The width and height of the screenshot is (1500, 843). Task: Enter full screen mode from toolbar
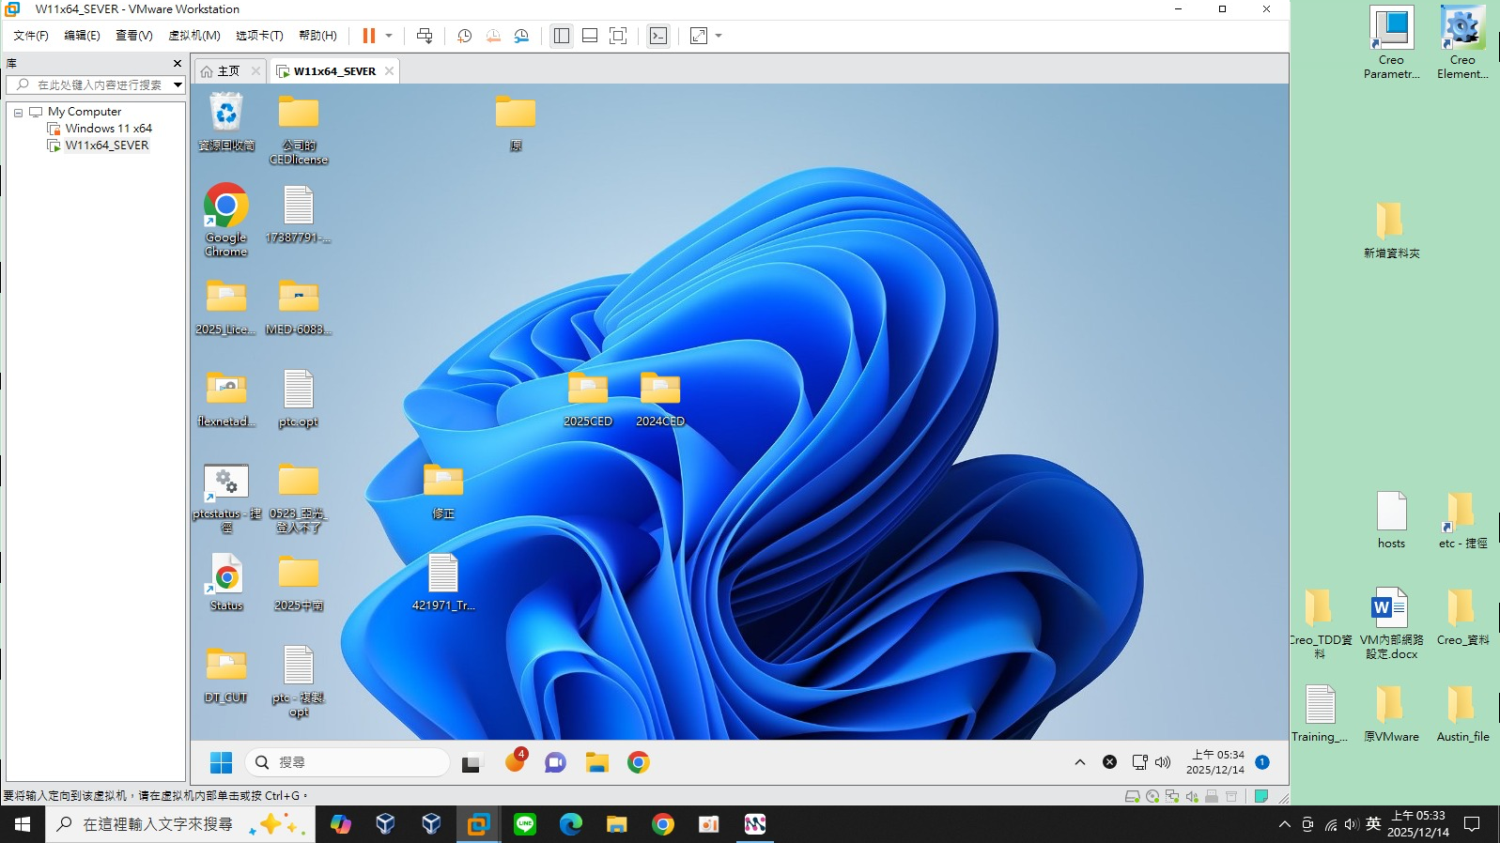click(618, 36)
